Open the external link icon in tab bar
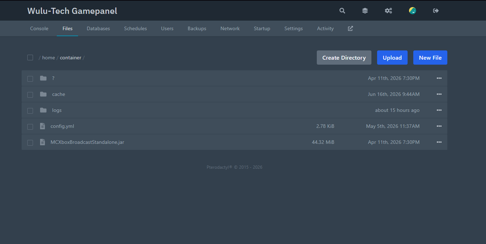 pos(350,28)
